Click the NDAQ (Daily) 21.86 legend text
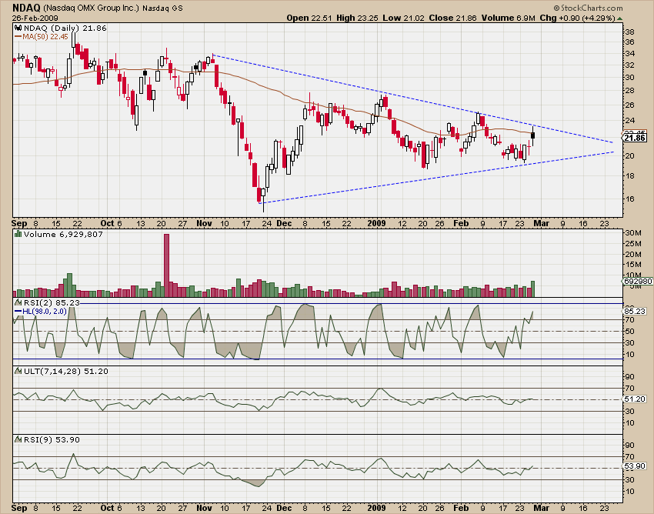 65,28
